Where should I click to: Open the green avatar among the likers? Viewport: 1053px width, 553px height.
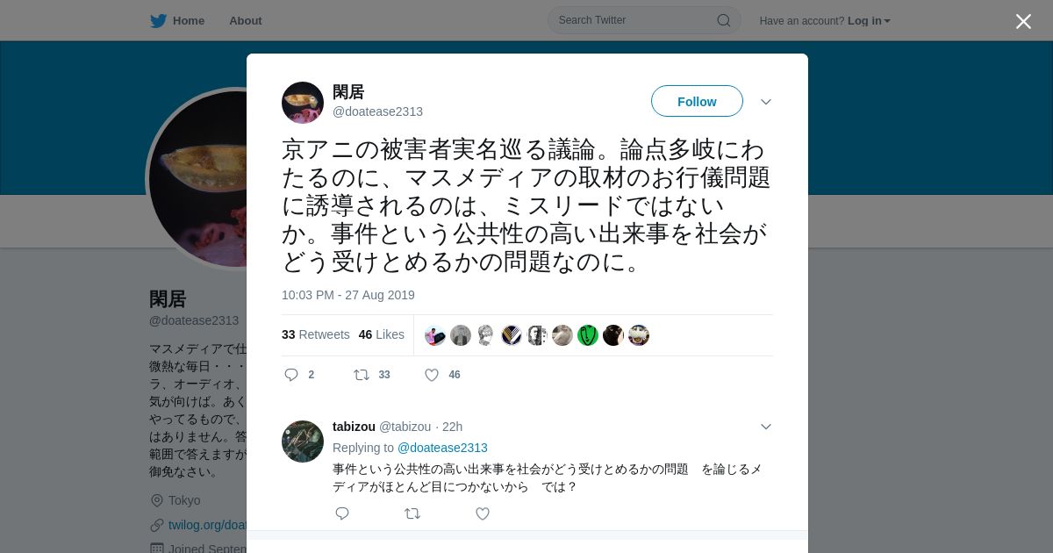tap(588, 335)
